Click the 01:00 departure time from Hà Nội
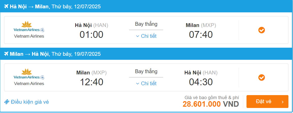This screenshot has height=113, width=293. click(91, 35)
